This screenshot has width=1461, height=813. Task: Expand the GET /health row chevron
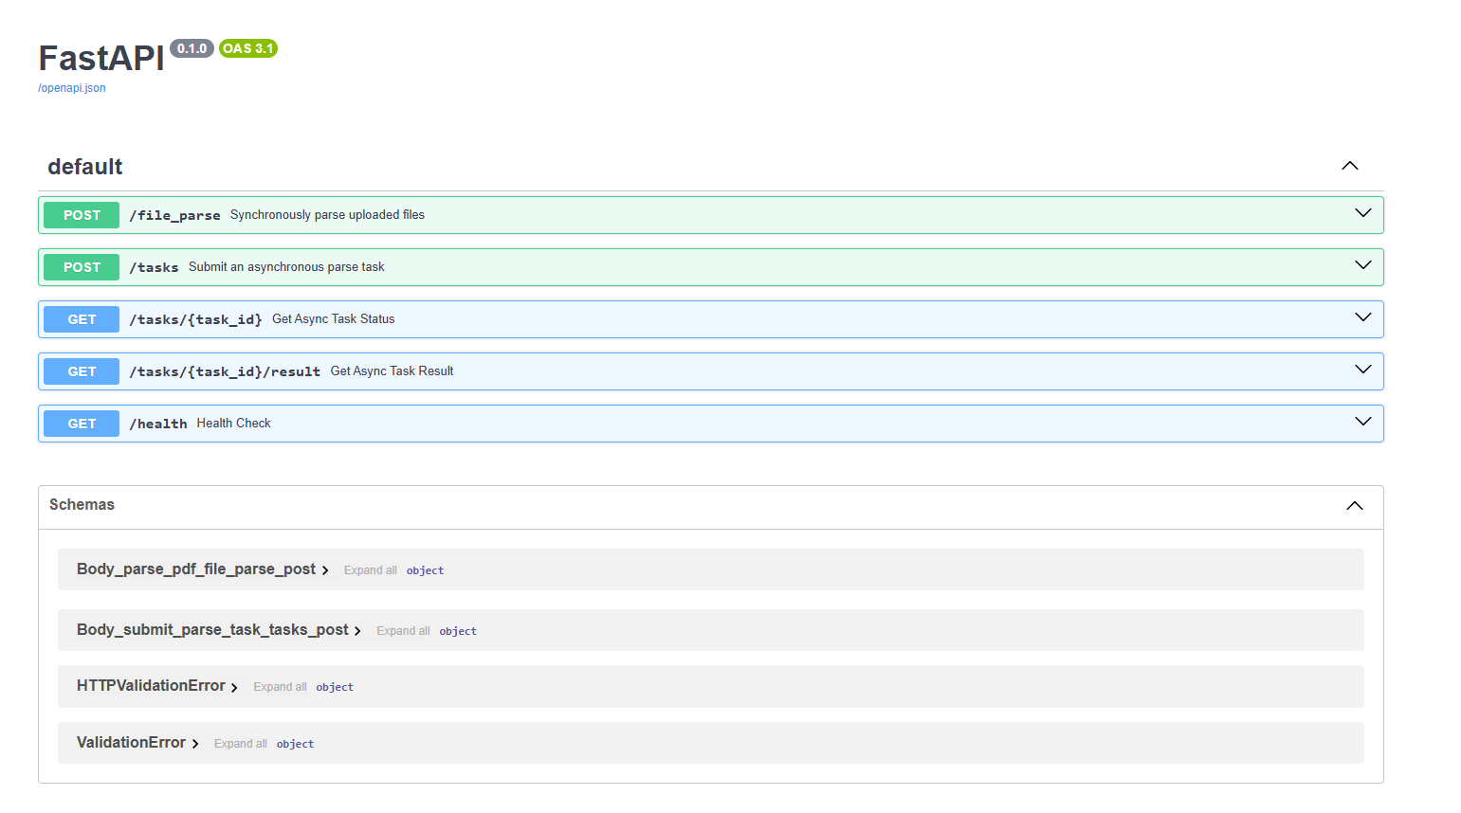[1363, 422]
